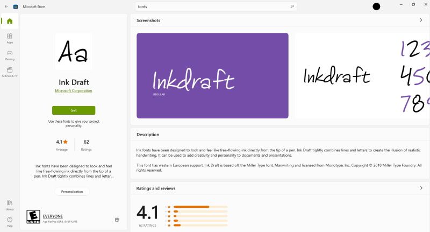Viewport: 430px width, 232px height.
Task: Open the Apps section
Action: pos(10,38)
